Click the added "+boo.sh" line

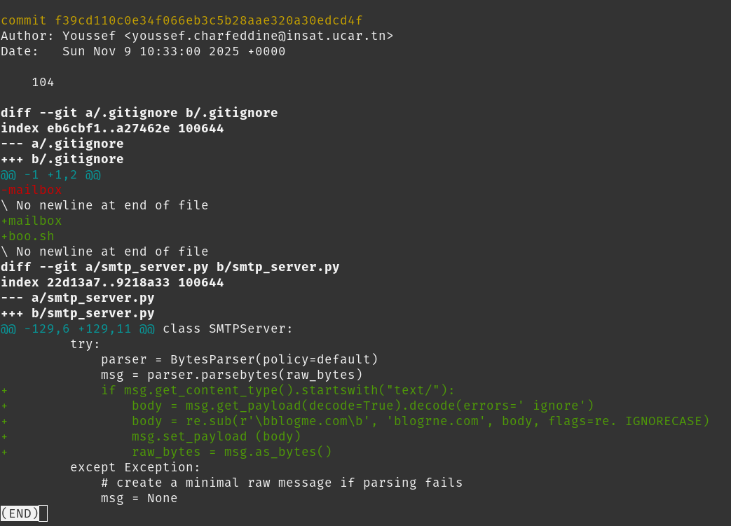[28, 236]
